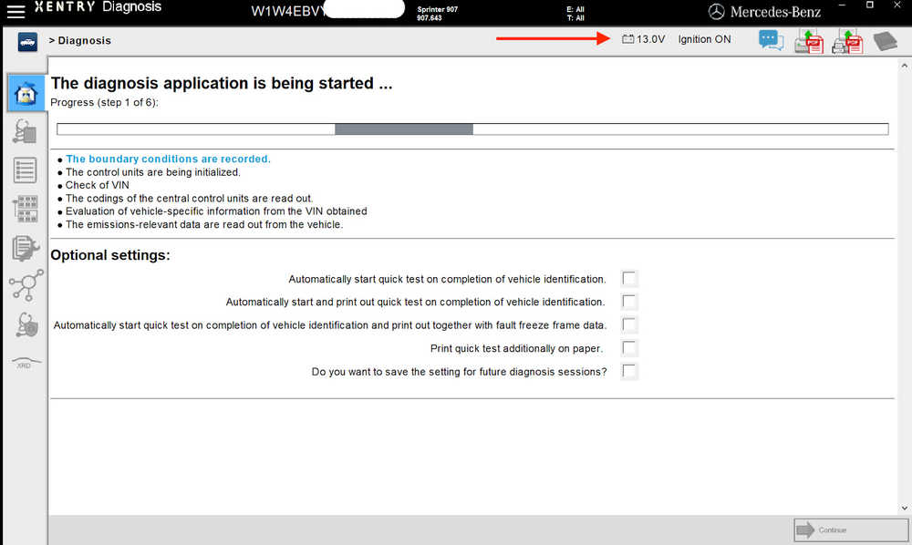Open the hamburger menu next to XENTRY
912x545 pixels.
click(16, 10)
